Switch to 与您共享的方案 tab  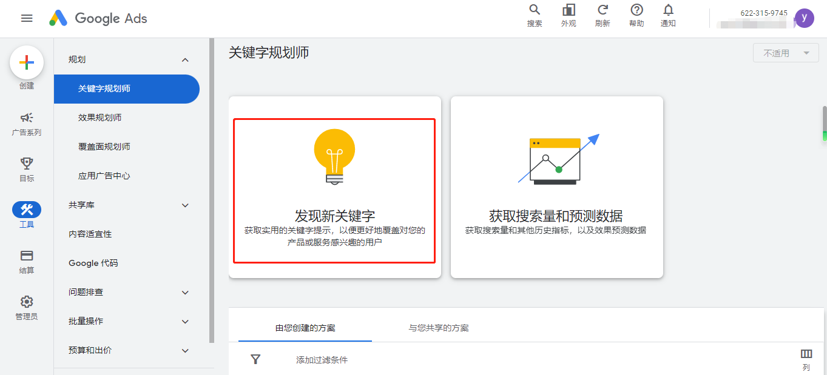coord(439,328)
